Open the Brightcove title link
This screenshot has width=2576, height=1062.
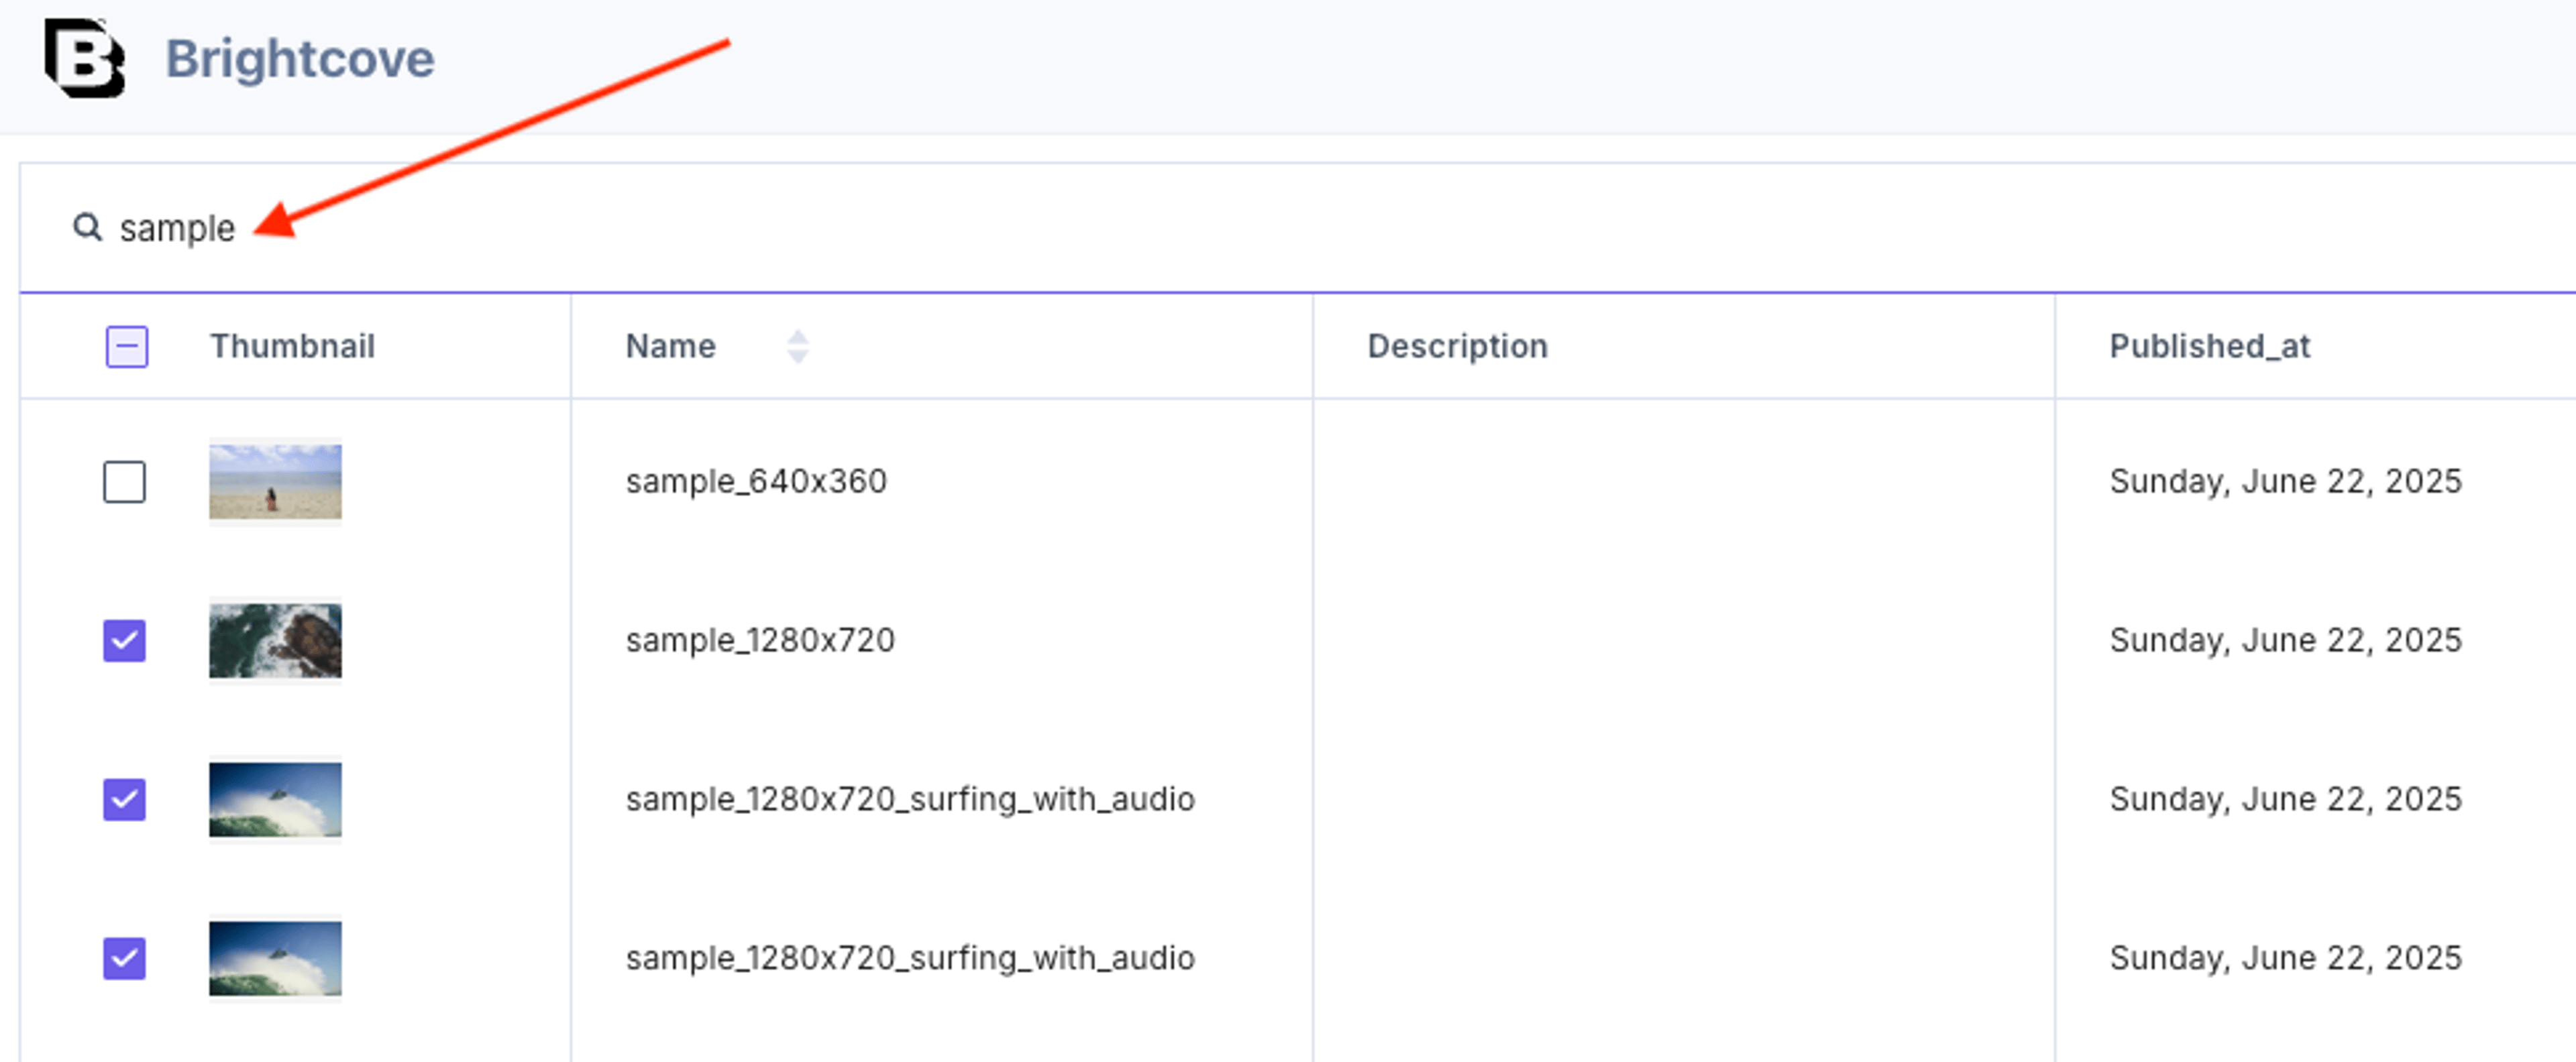[300, 59]
